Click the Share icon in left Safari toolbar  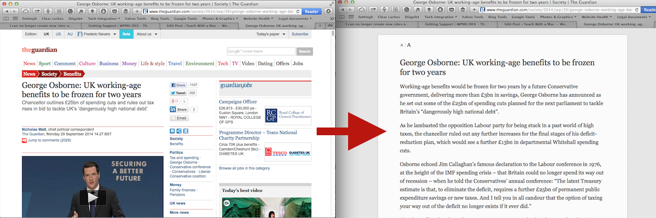click(x=37, y=11)
